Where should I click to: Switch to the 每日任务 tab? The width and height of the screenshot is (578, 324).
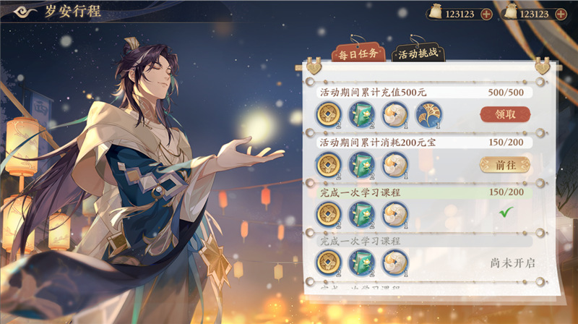click(358, 53)
